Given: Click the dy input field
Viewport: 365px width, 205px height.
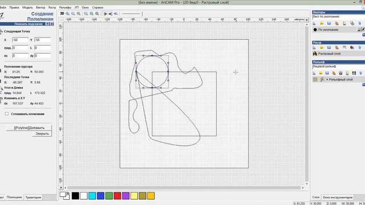Looking at the screenshot, I should pyautogui.click(x=42, y=56).
